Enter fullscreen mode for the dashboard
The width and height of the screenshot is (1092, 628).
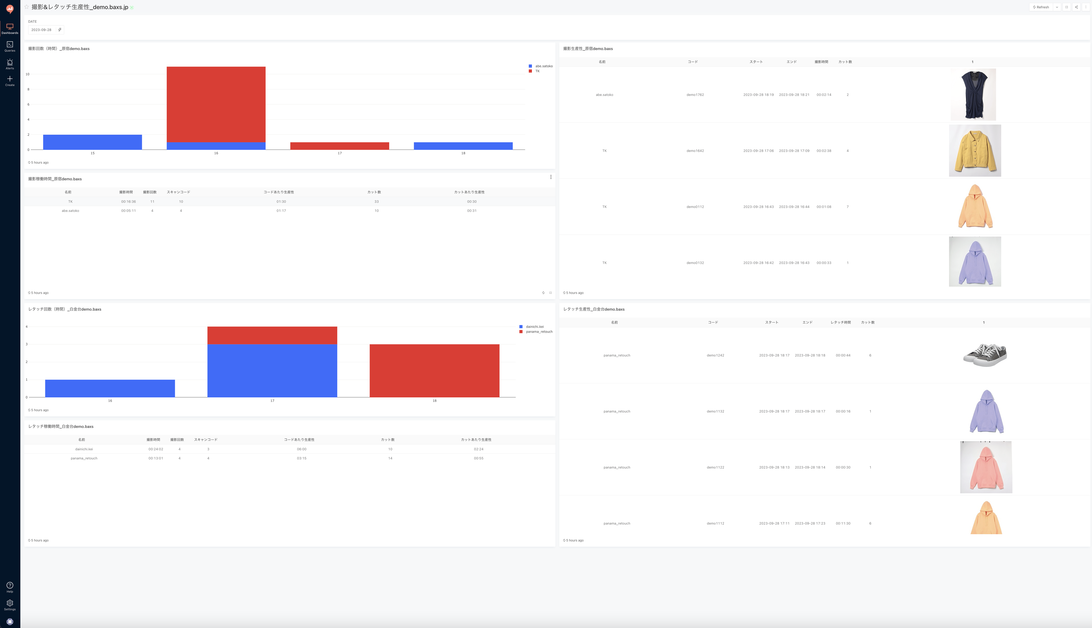point(1066,7)
